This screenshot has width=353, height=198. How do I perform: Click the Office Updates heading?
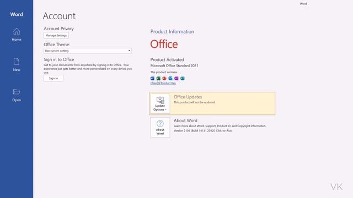pos(188,97)
